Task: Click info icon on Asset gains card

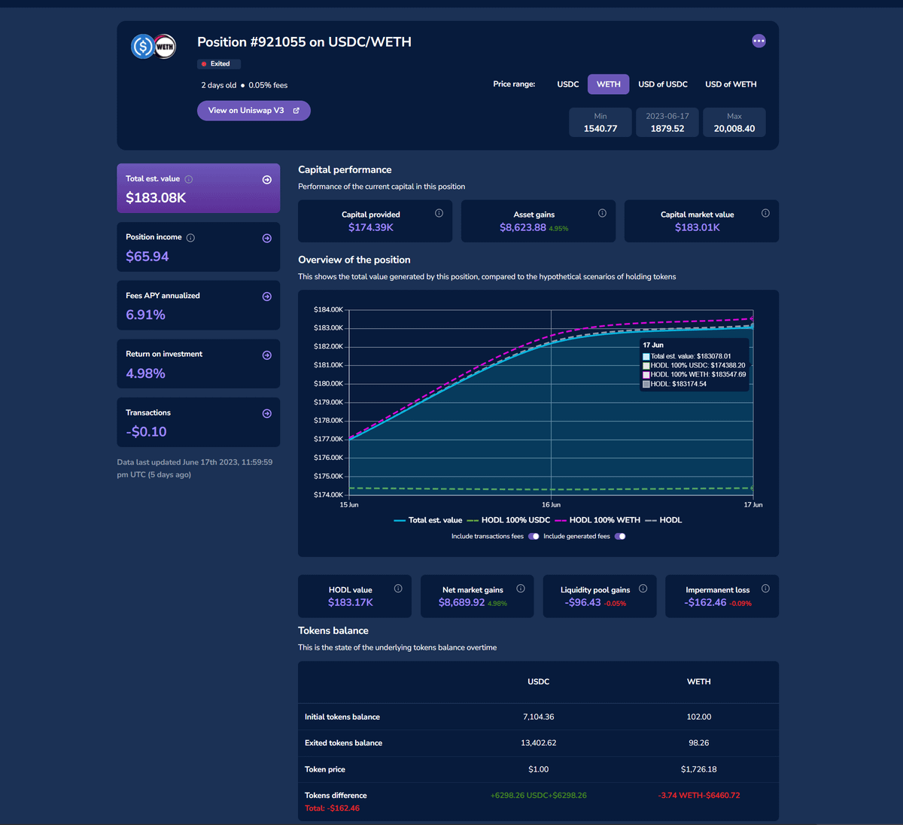Action: click(602, 213)
